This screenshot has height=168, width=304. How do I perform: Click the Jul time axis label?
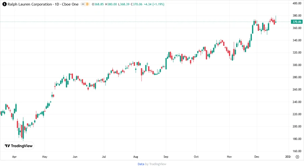tap(104, 157)
